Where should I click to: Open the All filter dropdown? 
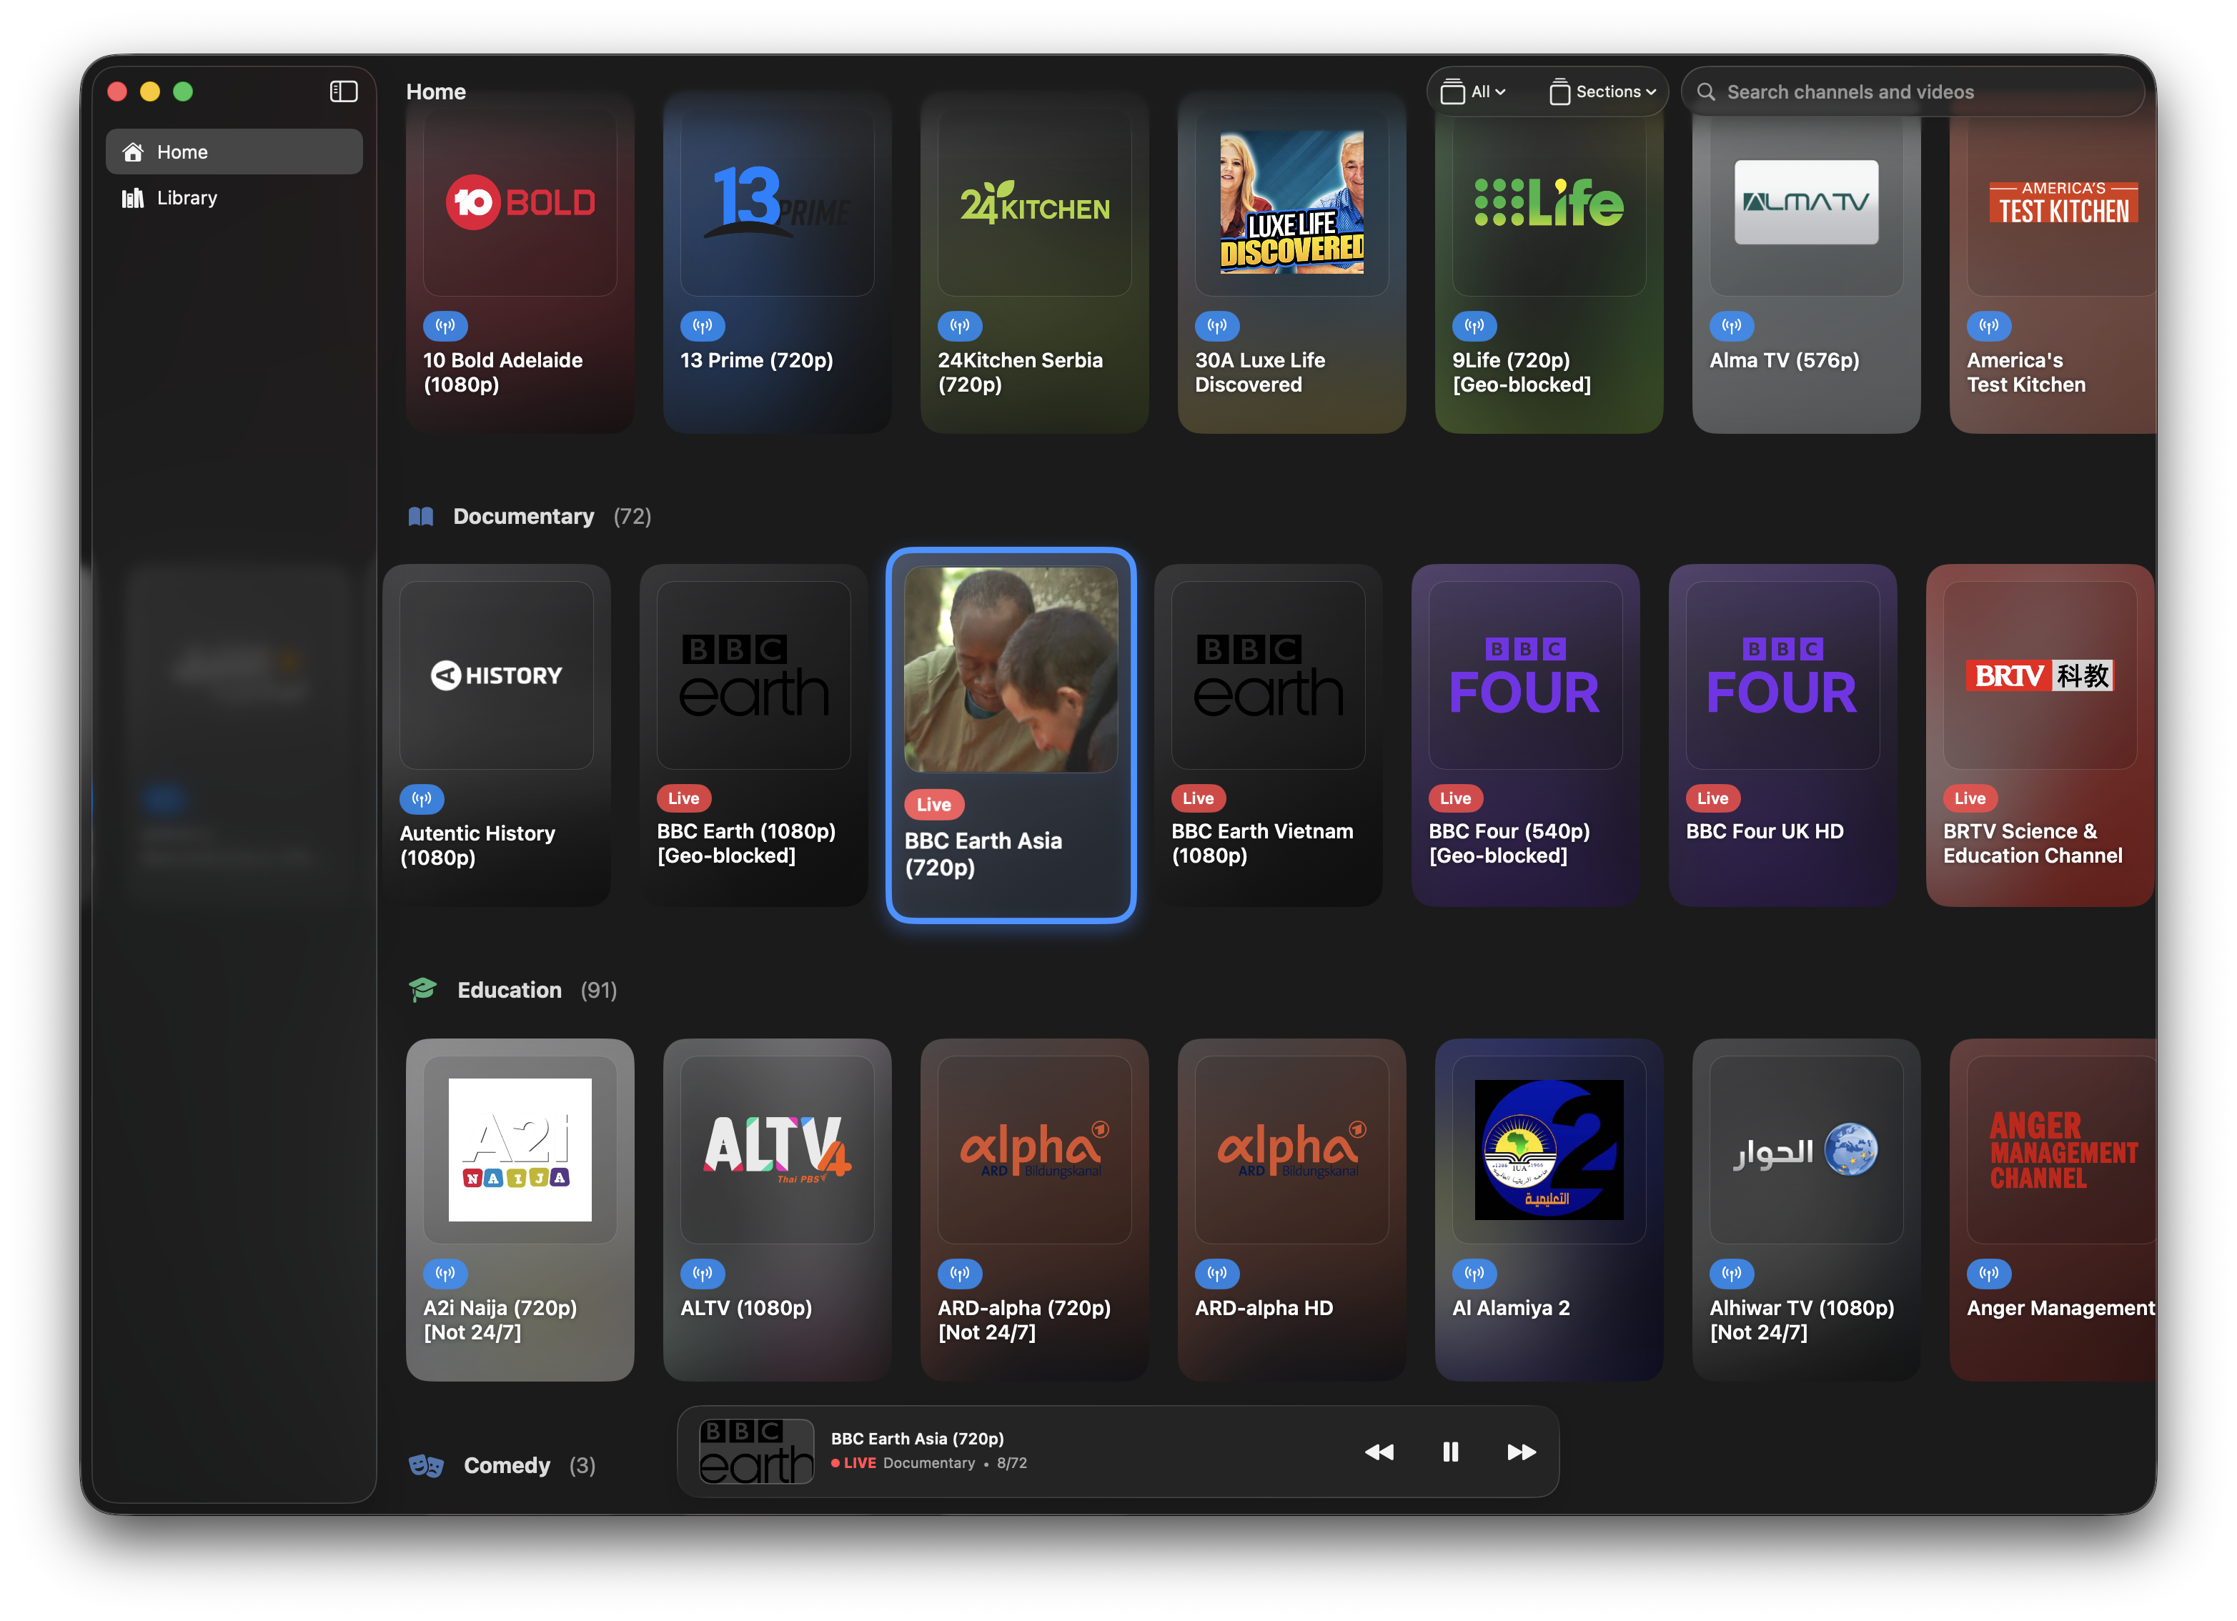(1474, 91)
